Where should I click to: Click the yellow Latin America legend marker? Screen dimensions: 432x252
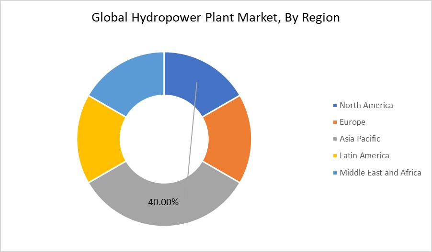[335, 155]
